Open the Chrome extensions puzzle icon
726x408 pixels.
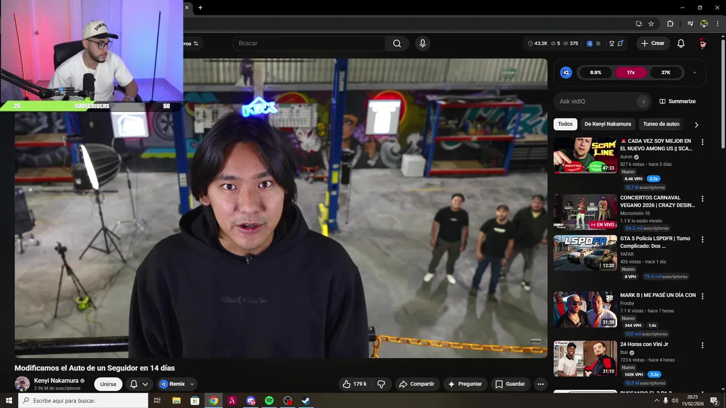670,24
